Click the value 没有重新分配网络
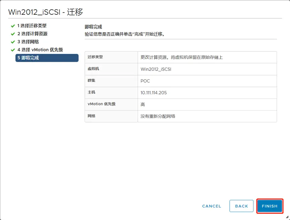The width and height of the screenshot is (290, 220). [x=158, y=116]
